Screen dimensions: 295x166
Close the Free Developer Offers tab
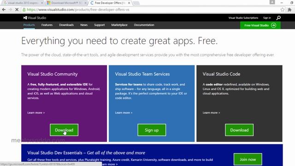click(x=129, y=3)
